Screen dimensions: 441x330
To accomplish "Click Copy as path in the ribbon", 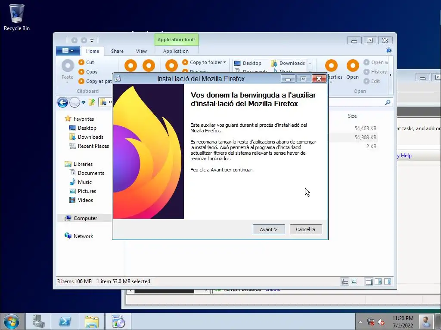I will click(95, 81).
